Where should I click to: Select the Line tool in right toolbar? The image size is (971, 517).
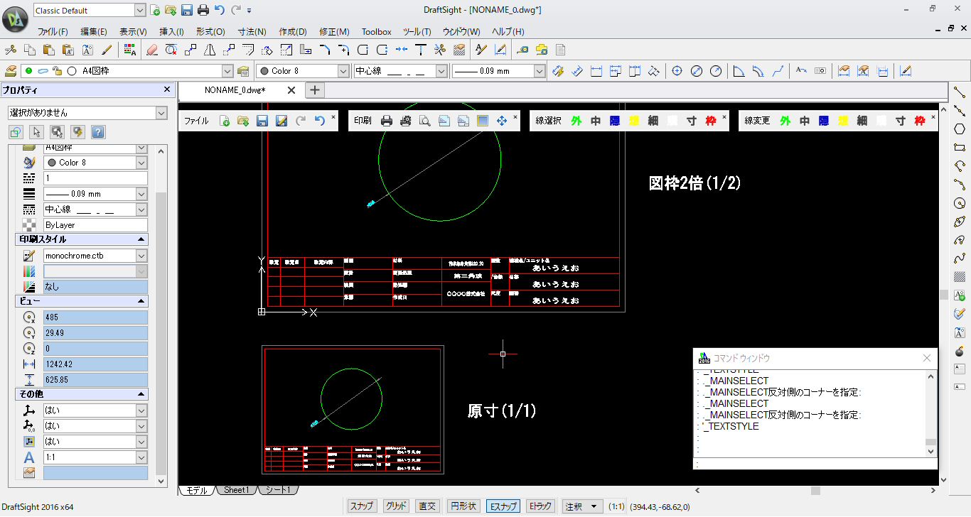pos(960,92)
